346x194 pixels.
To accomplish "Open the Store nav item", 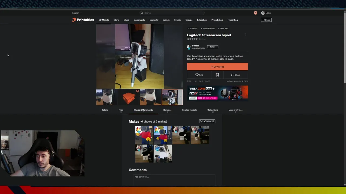I will 116,20.
